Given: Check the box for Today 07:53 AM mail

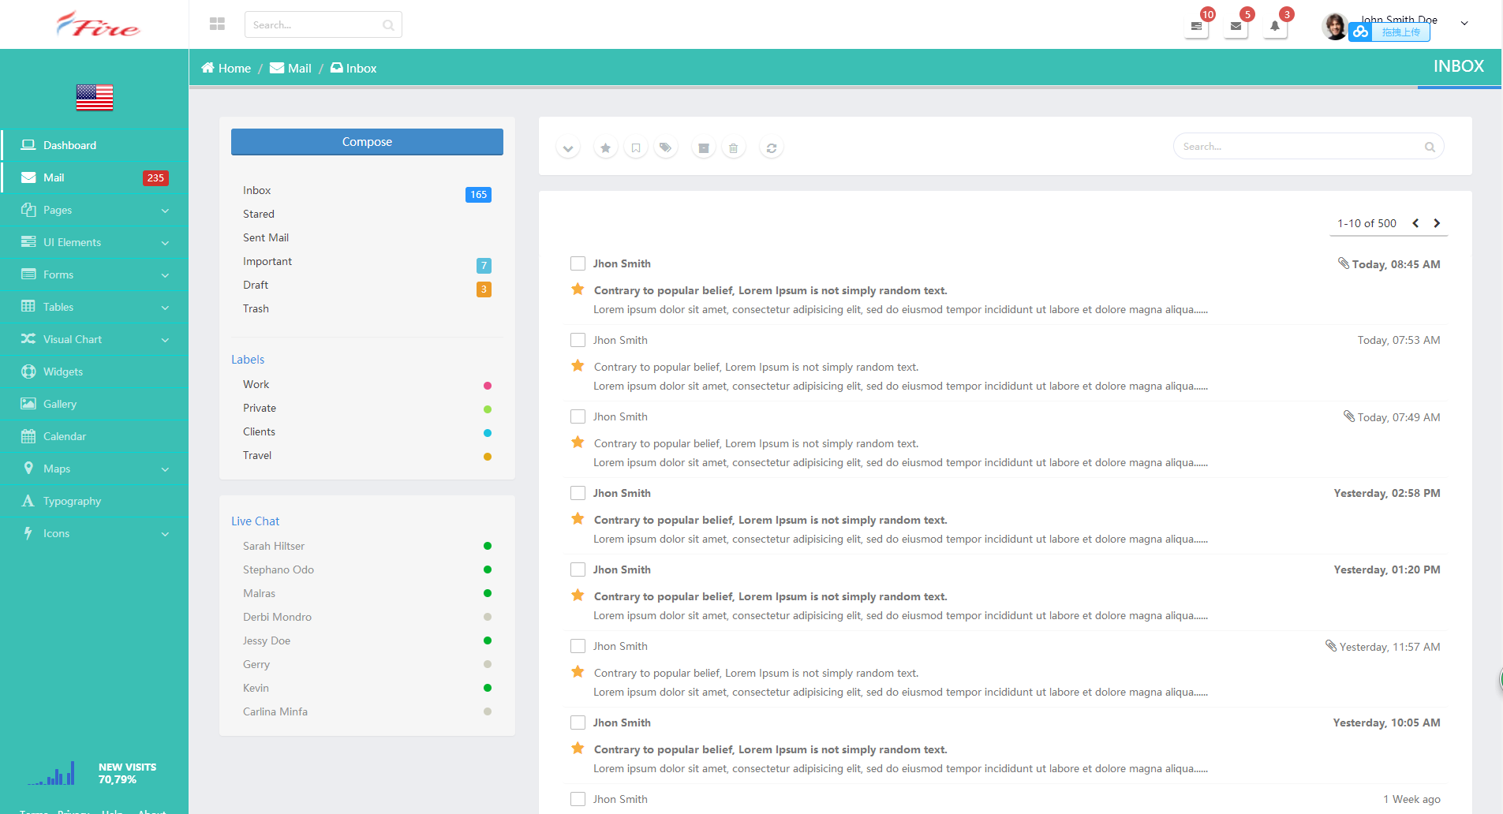Looking at the screenshot, I should pyautogui.click(x=578, y=340).
